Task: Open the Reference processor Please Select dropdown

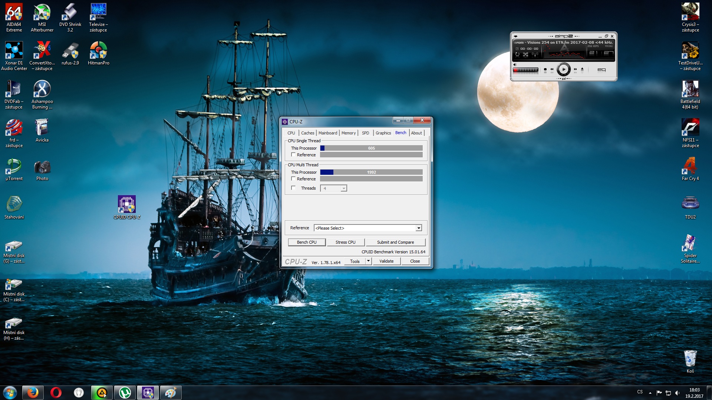Action: pyautogui.click(x=418, y=228)
